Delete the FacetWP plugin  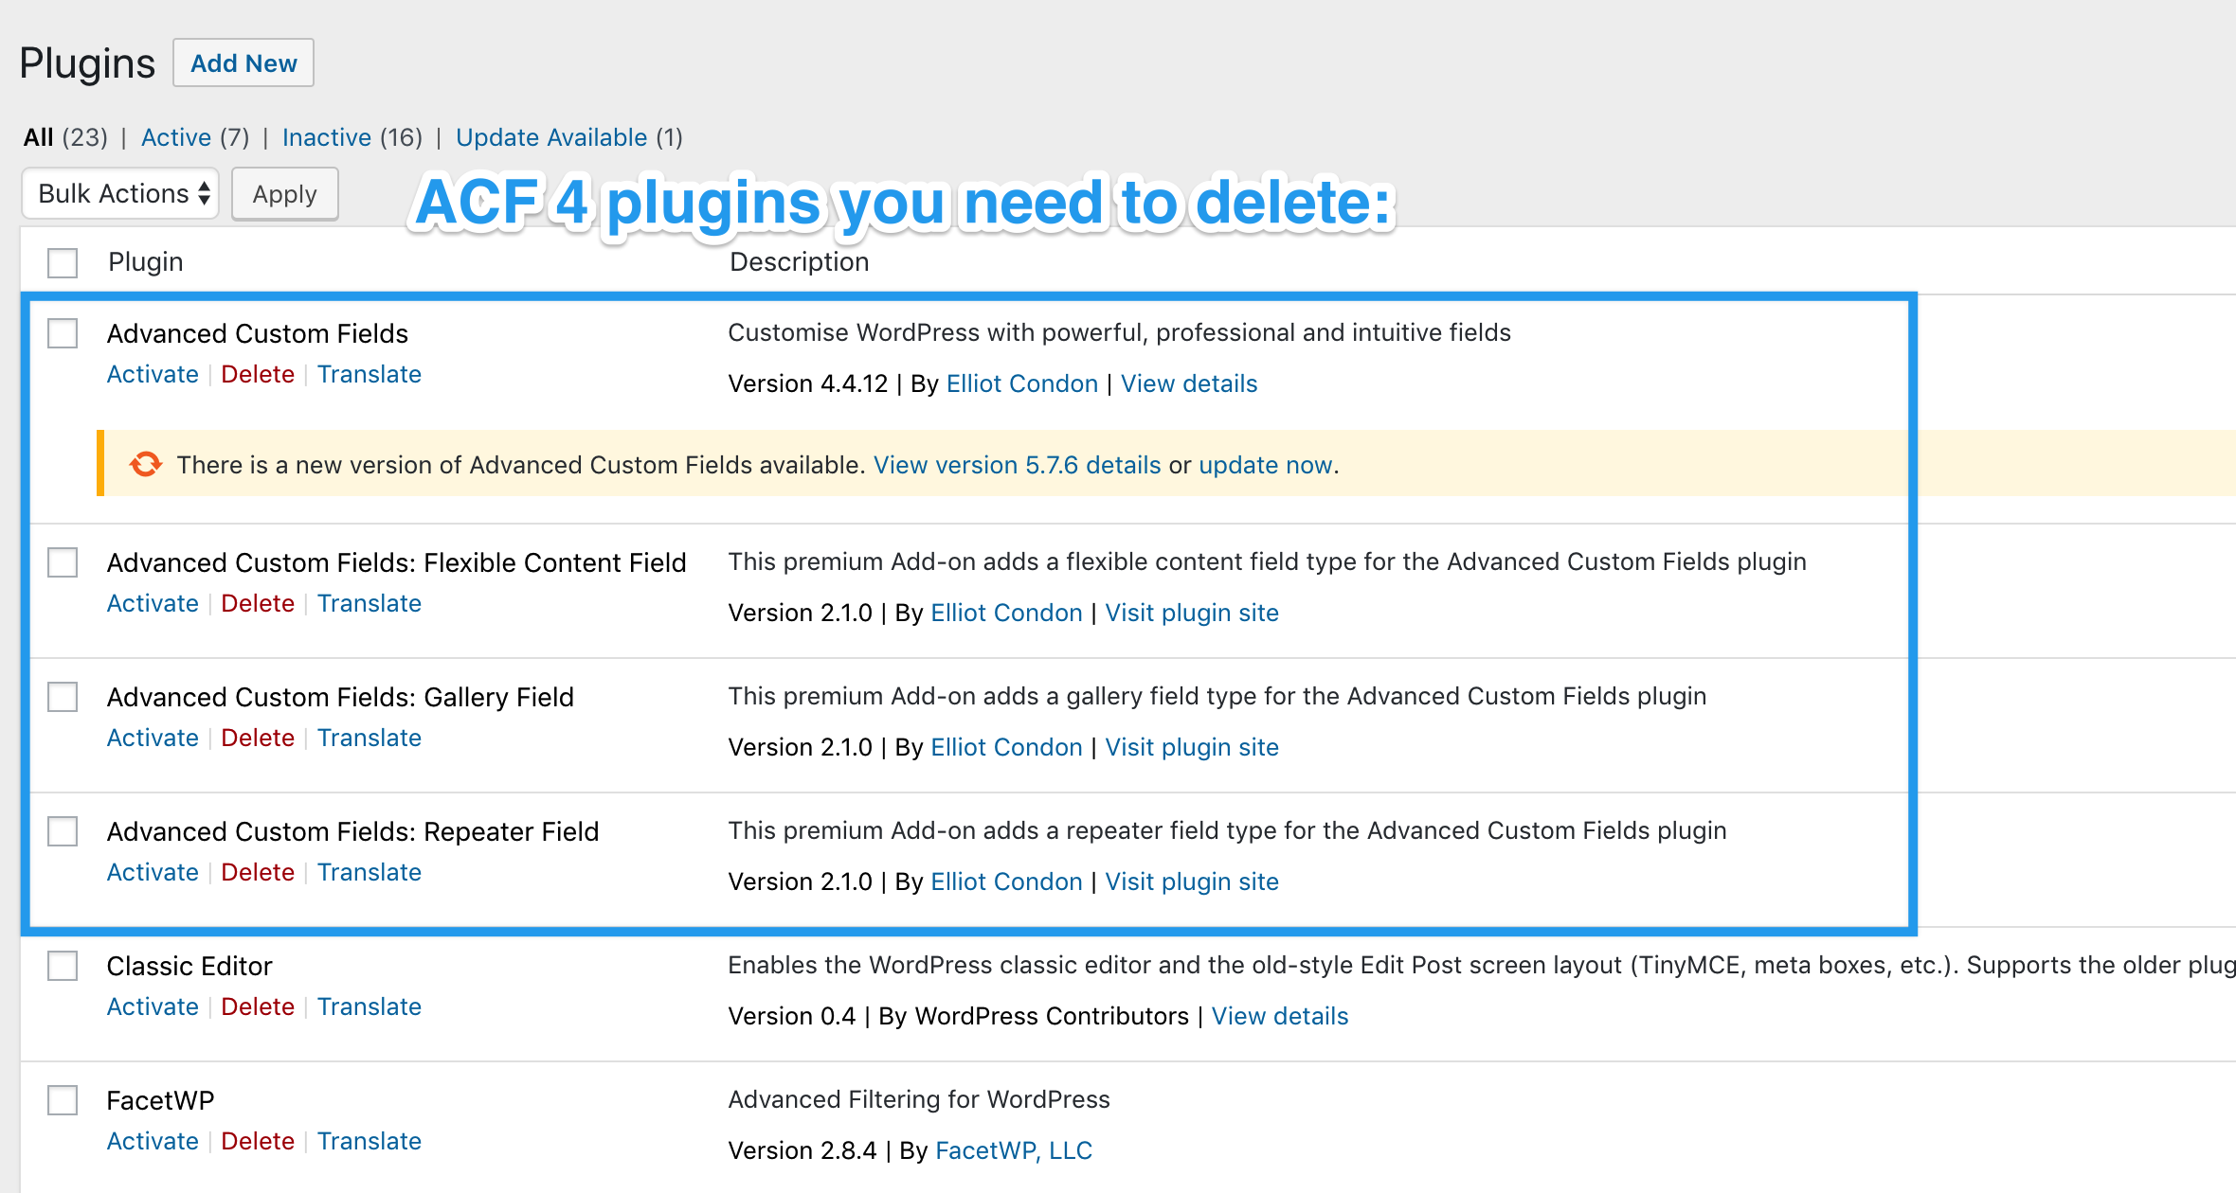pos(258,1142)
